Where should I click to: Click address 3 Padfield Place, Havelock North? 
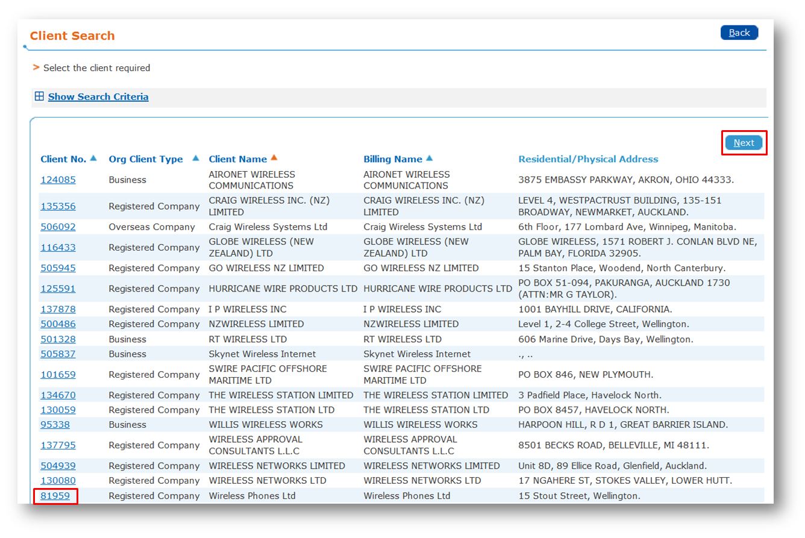point(590,395)
